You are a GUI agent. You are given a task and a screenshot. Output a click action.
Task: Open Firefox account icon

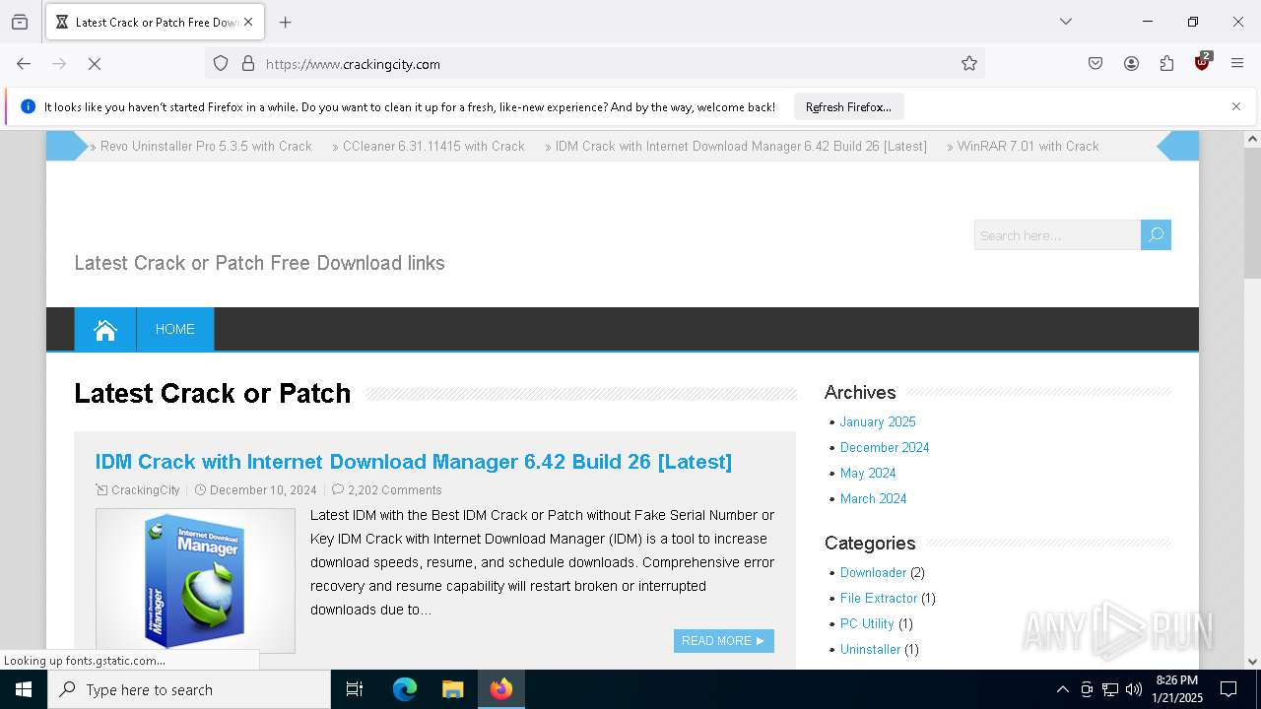1131,64
